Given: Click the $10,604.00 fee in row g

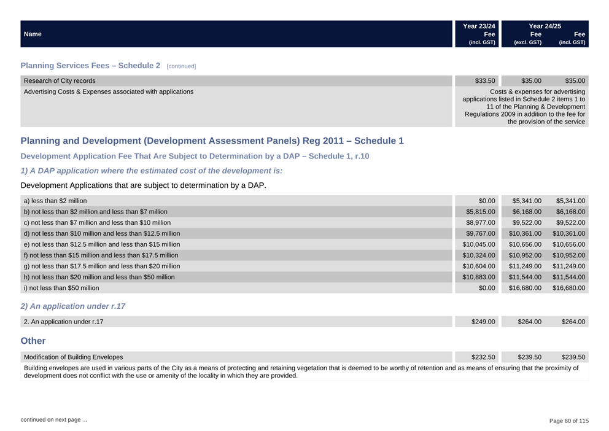Looking at the screenshot, I should tap(479, 266).
